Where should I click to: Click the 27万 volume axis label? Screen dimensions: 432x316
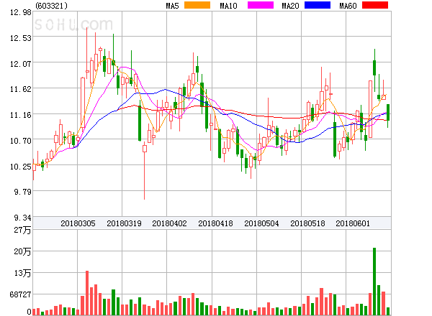tap(22, 230)
